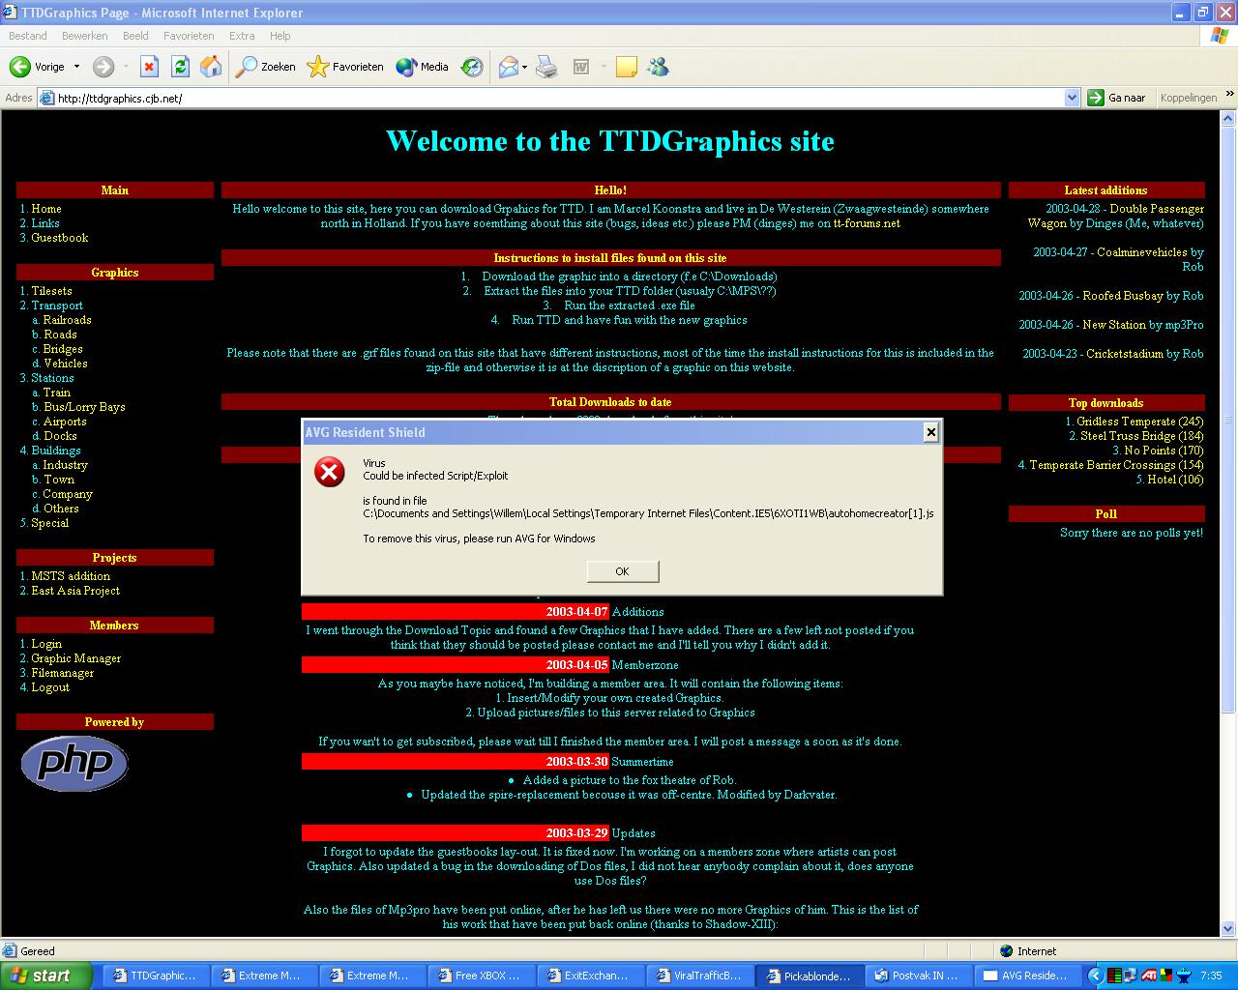
Task: Switch to the TTDGraphic taskbar window
Action: click(155, 975)
